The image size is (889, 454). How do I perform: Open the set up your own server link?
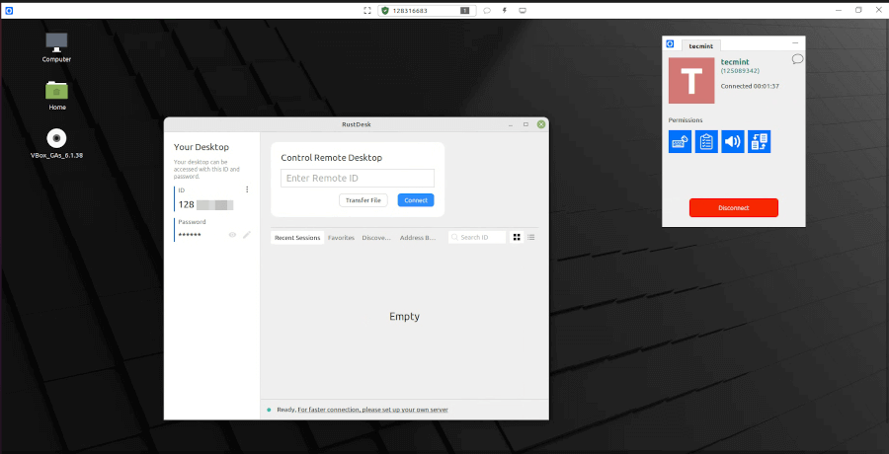pyautogui.click(x=373, y=410)
